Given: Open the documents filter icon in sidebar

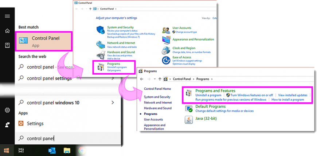Looking at the screenshot, I should (x=7, y=45).
